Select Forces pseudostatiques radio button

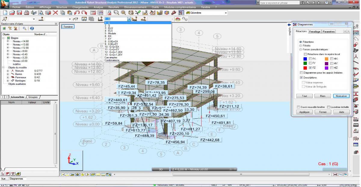click(x=301, y=50)
